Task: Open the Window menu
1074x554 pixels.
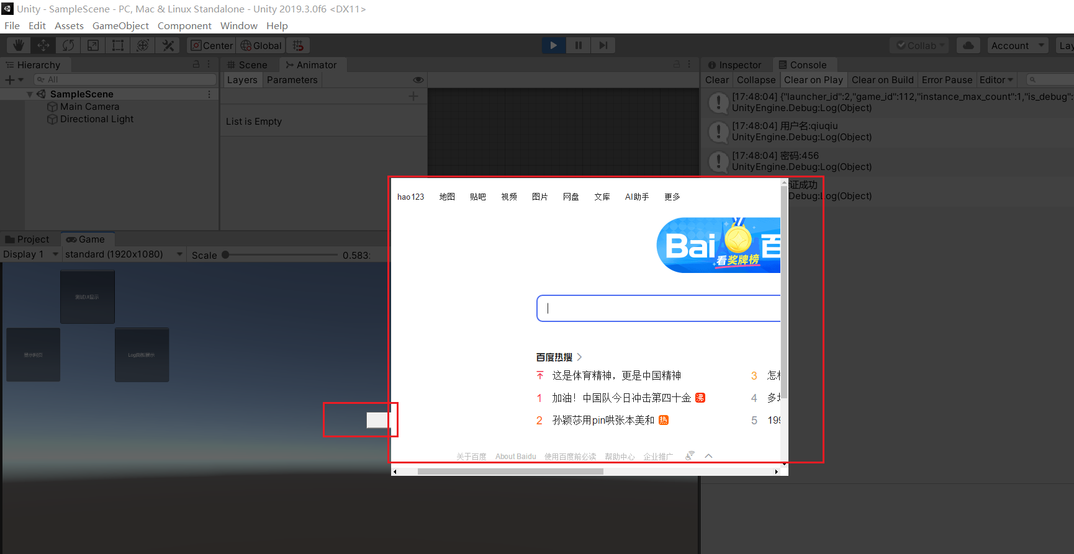Action: (x=239, y=25)
